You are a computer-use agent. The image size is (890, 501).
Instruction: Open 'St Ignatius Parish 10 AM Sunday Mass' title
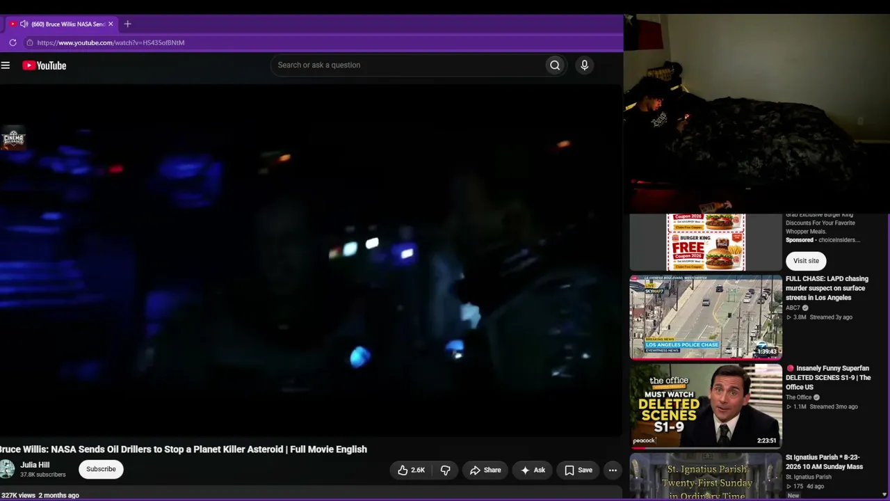(x=825, y=462)
